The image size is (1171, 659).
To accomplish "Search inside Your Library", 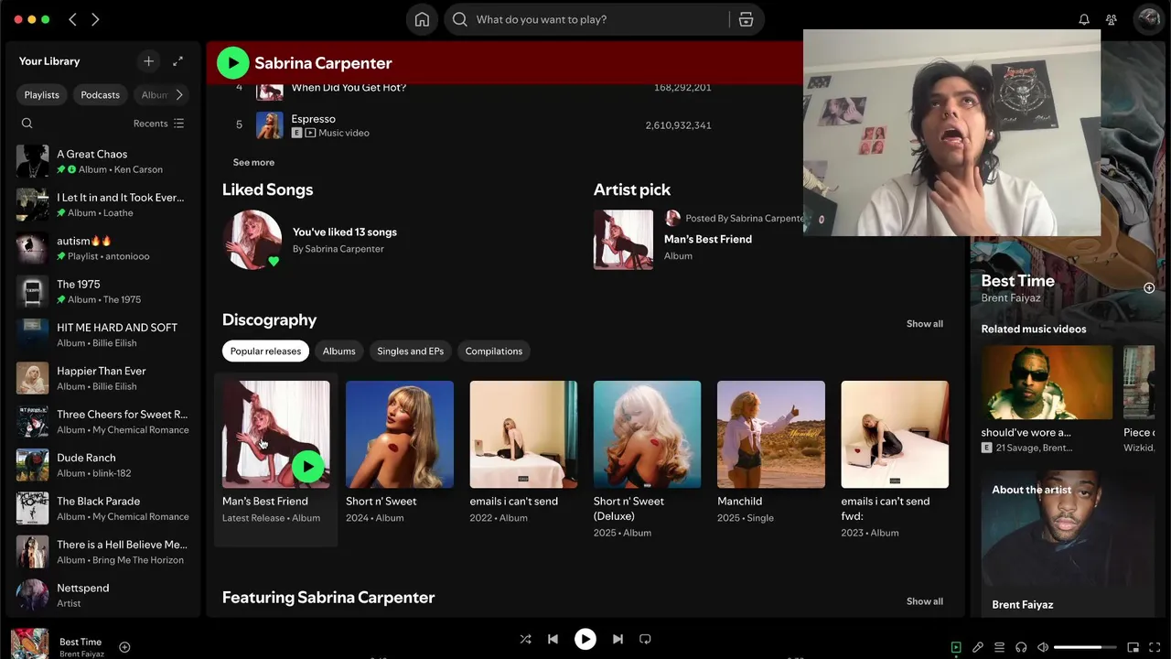I will [27, 124].
